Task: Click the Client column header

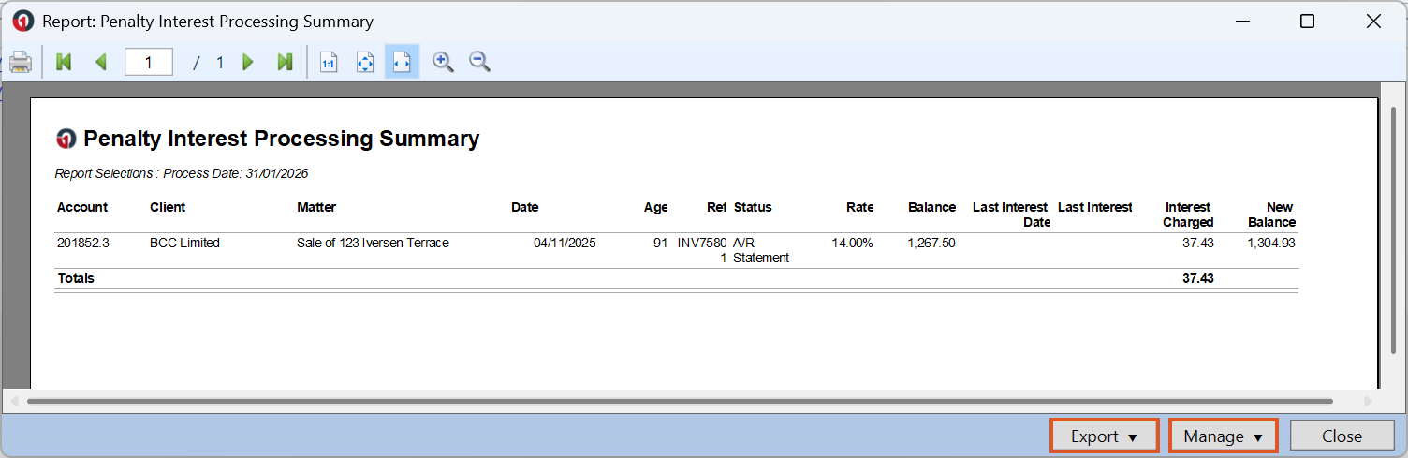Action: click(168, 207)
